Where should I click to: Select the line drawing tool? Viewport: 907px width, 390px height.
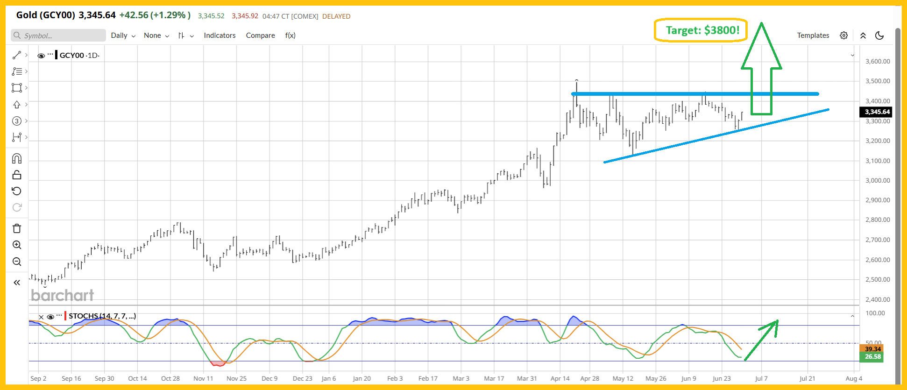(17, 55)
